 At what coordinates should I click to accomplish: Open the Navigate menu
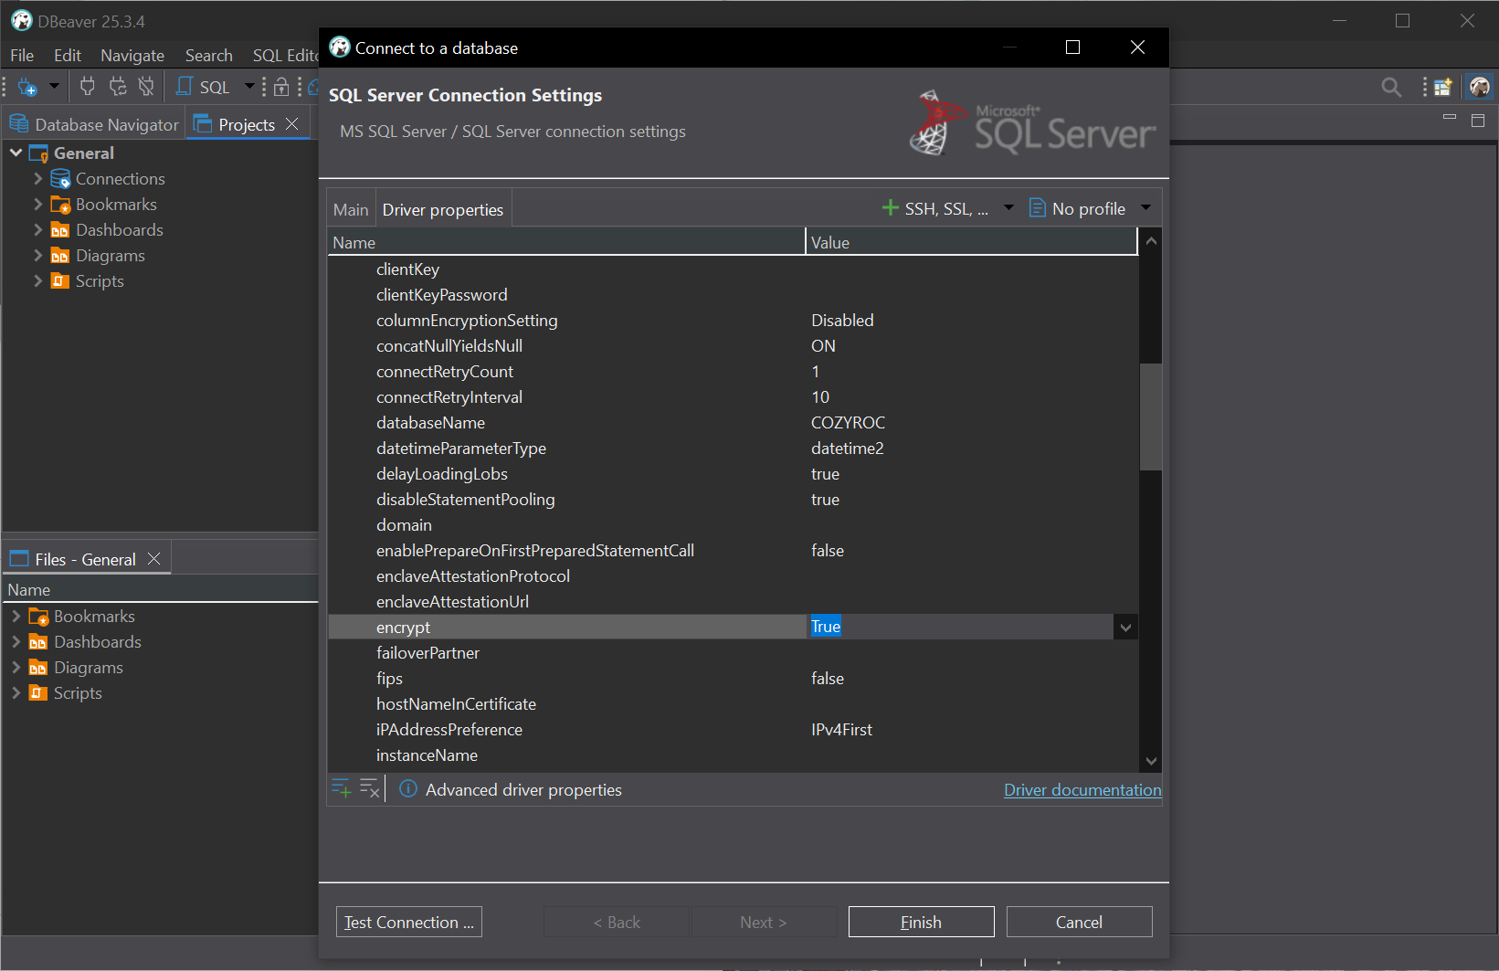pos(132,56)
